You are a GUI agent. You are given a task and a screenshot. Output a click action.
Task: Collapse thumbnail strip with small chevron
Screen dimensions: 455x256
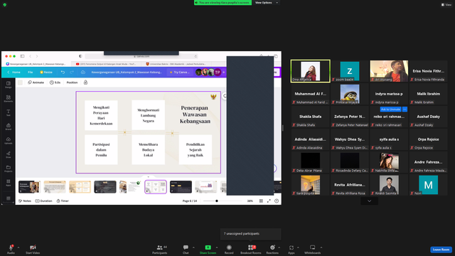(149, 177)
